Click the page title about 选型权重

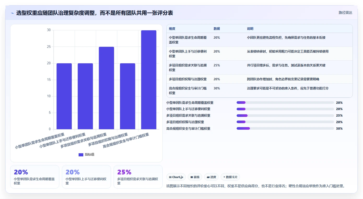coord(95,13)
